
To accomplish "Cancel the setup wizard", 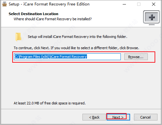I will (146, 117).
